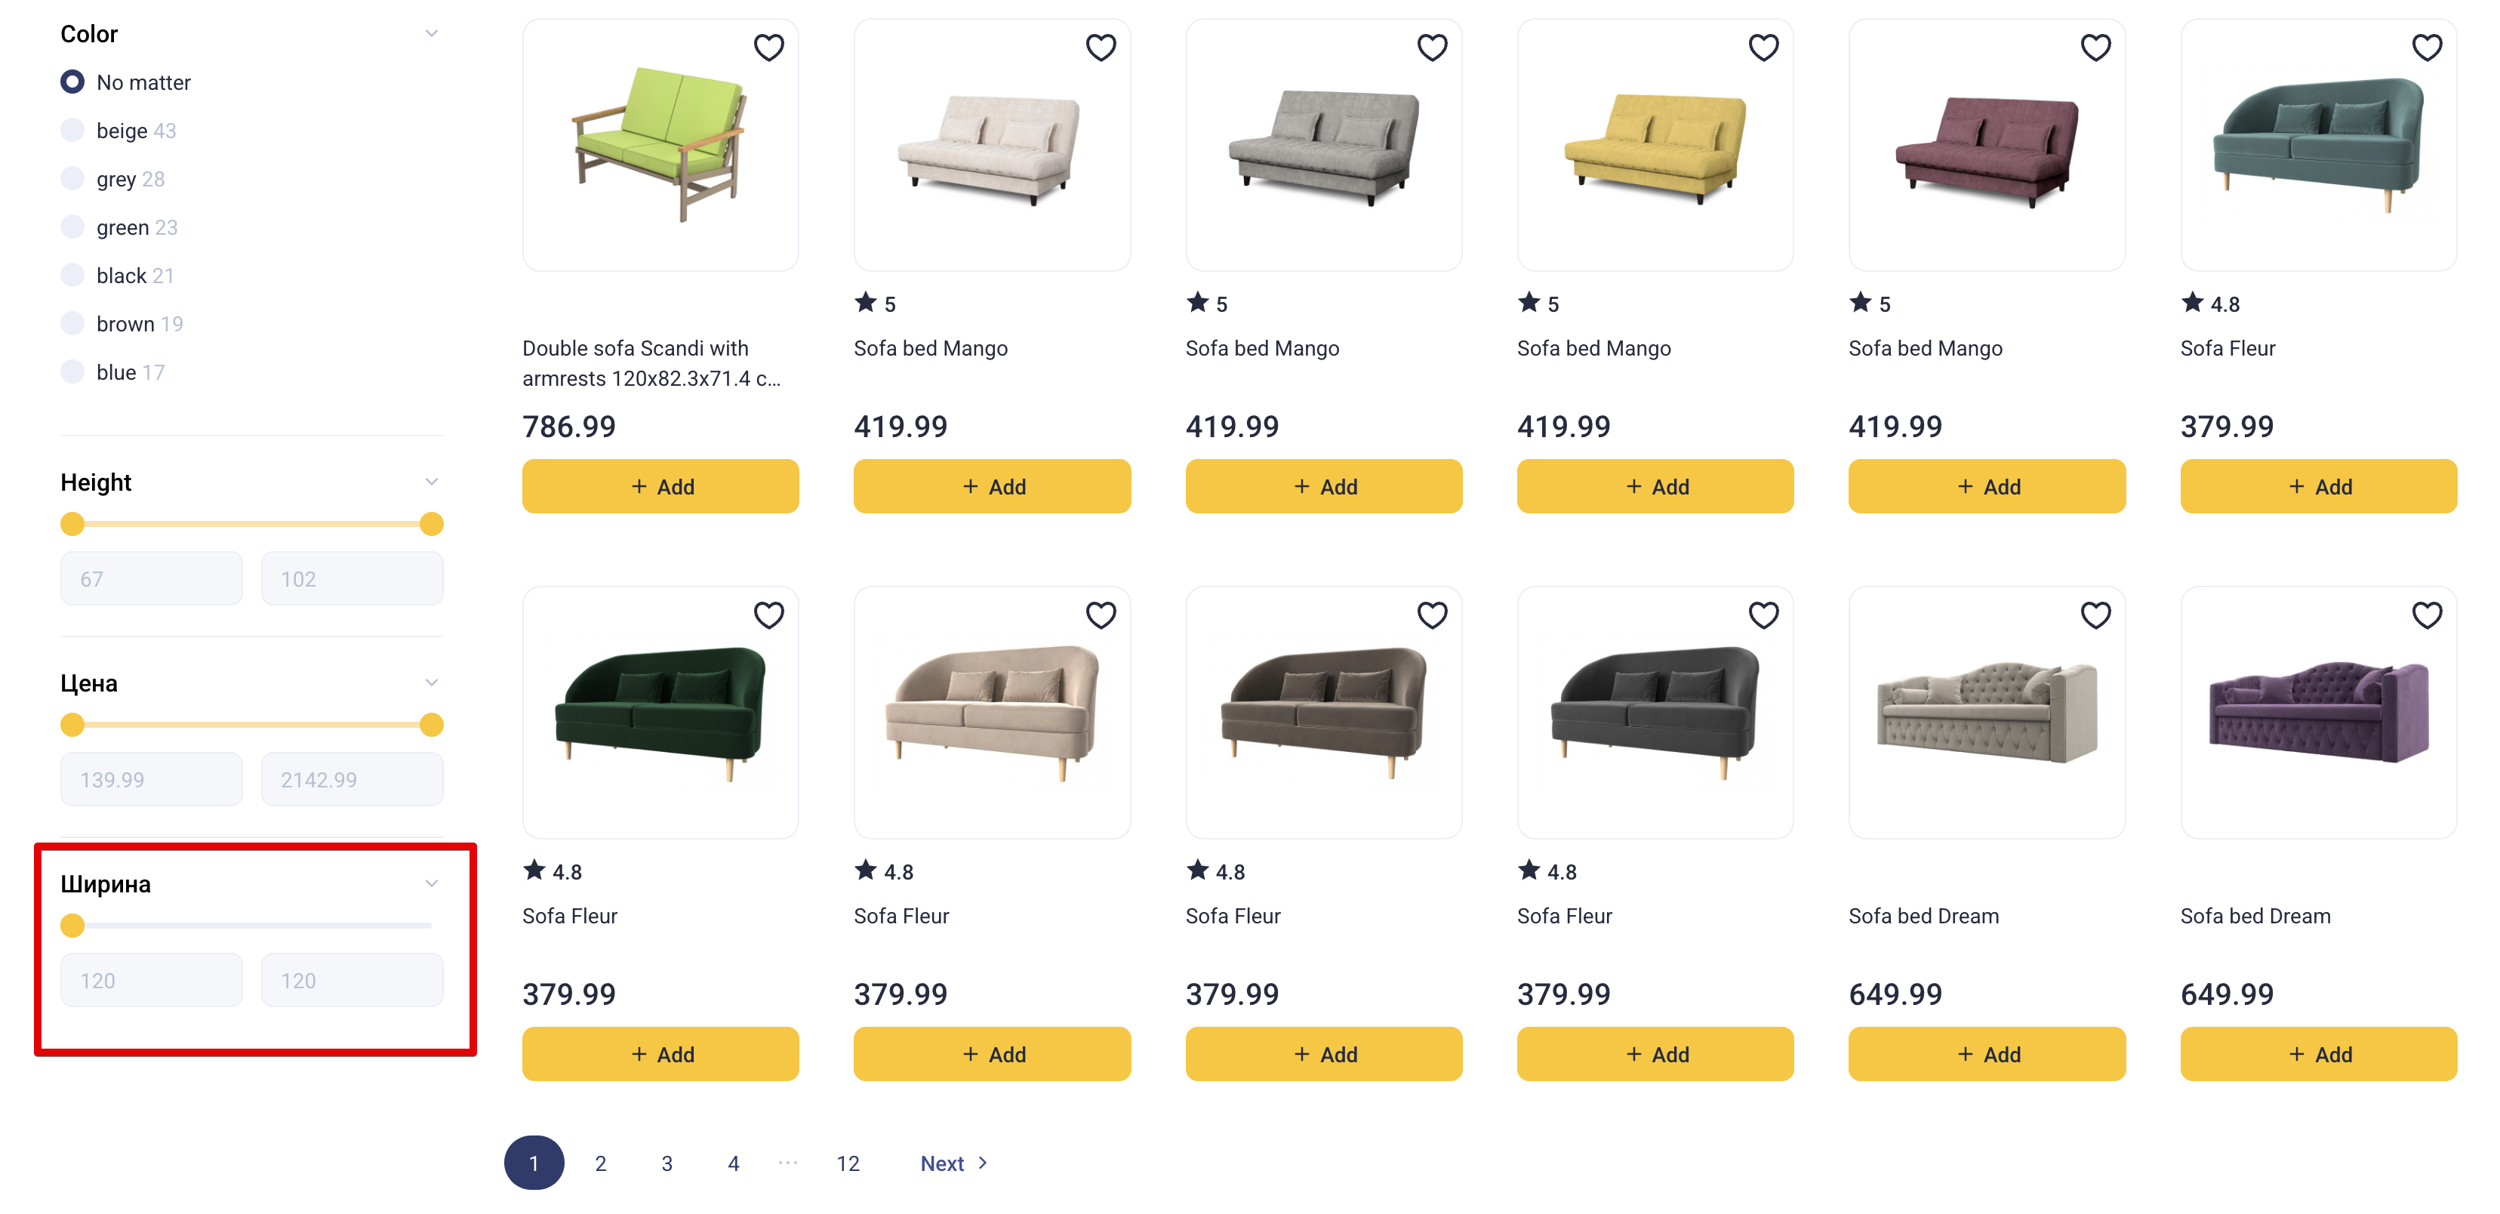
Task: Favorite the grey tufted Sofa bed Dream
Action: (x=2095, y=615)
